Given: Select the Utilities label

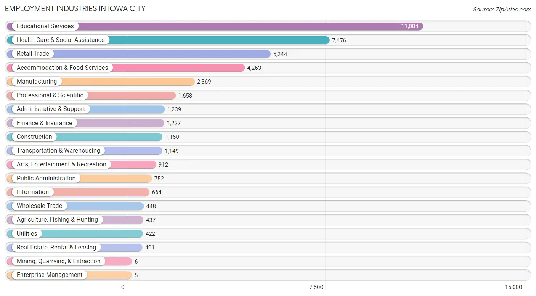Looking at the screenshot, I should [x=27, y=233].
